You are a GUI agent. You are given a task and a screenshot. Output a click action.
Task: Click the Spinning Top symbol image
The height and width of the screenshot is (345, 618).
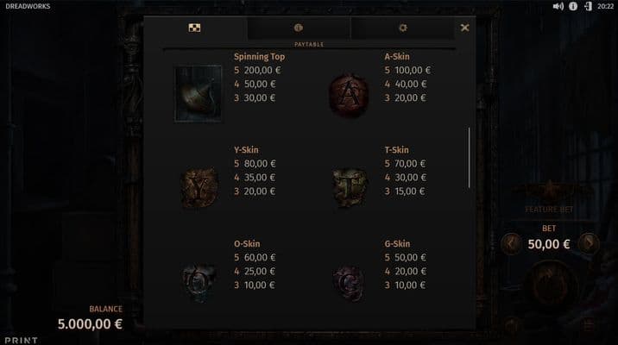[199, 94]
